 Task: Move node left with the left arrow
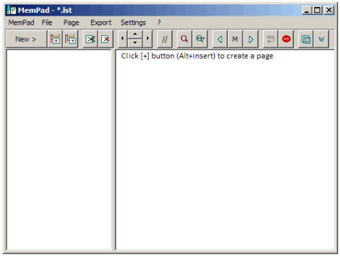tap(122, 39)
